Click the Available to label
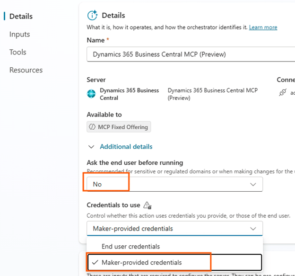Viewport: 295px width, 276px height. [x=104, y=115]
